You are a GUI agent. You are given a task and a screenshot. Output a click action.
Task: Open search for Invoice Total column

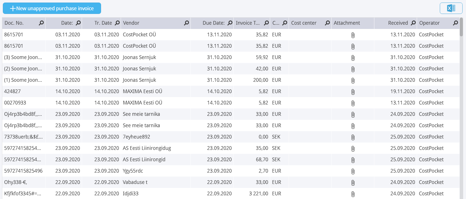pos(266,23)
